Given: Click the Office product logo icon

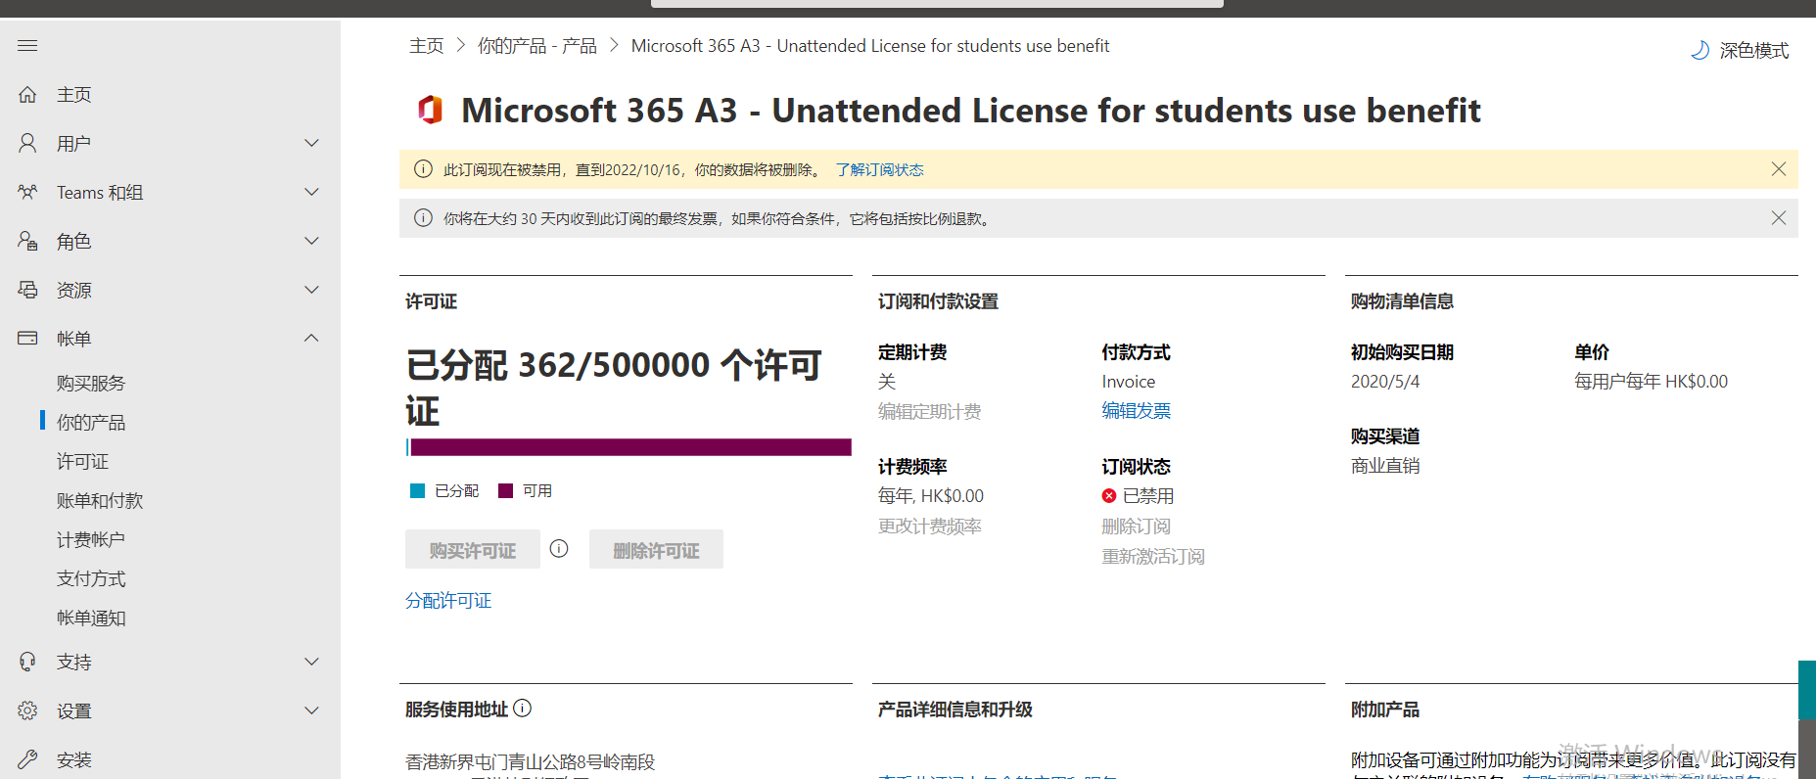Looking at the screenshot, I should (430, 110).
